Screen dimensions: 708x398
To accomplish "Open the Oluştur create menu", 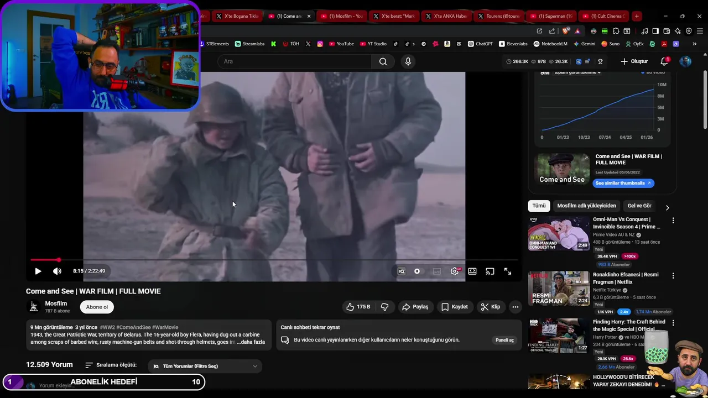I will [634, 61].
